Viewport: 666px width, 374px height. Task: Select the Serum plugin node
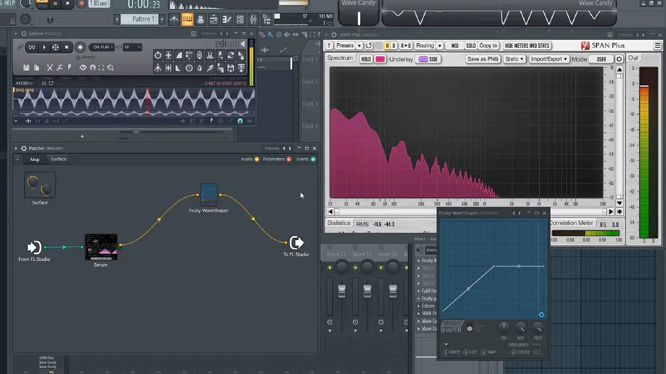tap(101, 247)
